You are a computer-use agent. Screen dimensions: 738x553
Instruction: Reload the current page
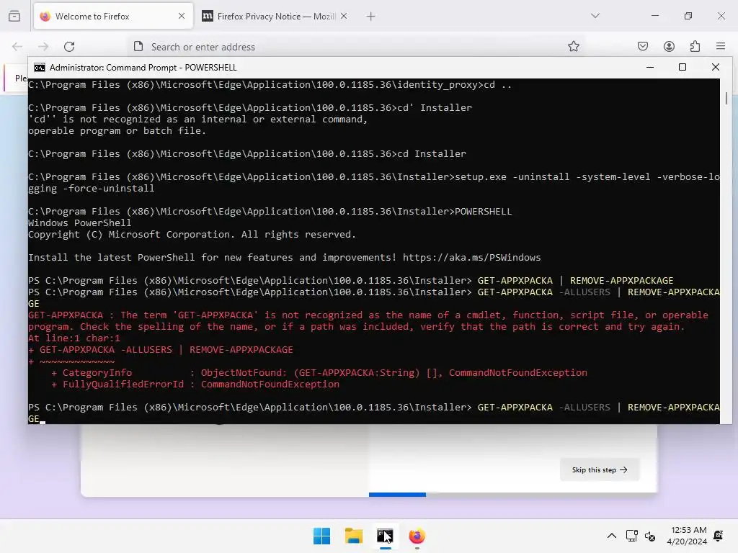click(x=69, y=47)
